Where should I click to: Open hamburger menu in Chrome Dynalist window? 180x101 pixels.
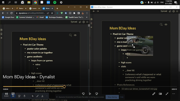tap(87, 22)
